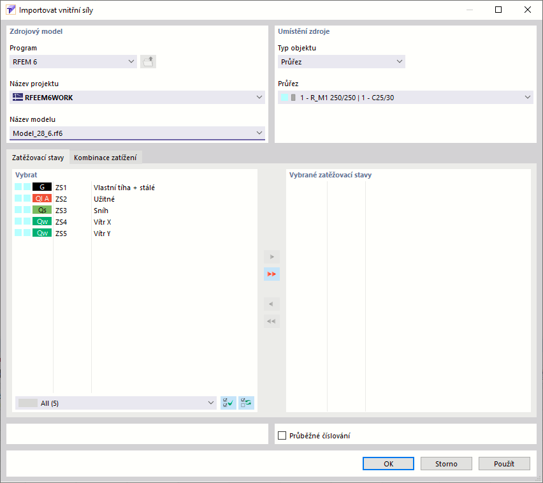Click the select-all checkmark icon
Screen dimensions: 543x483
[x=228, y=403]
